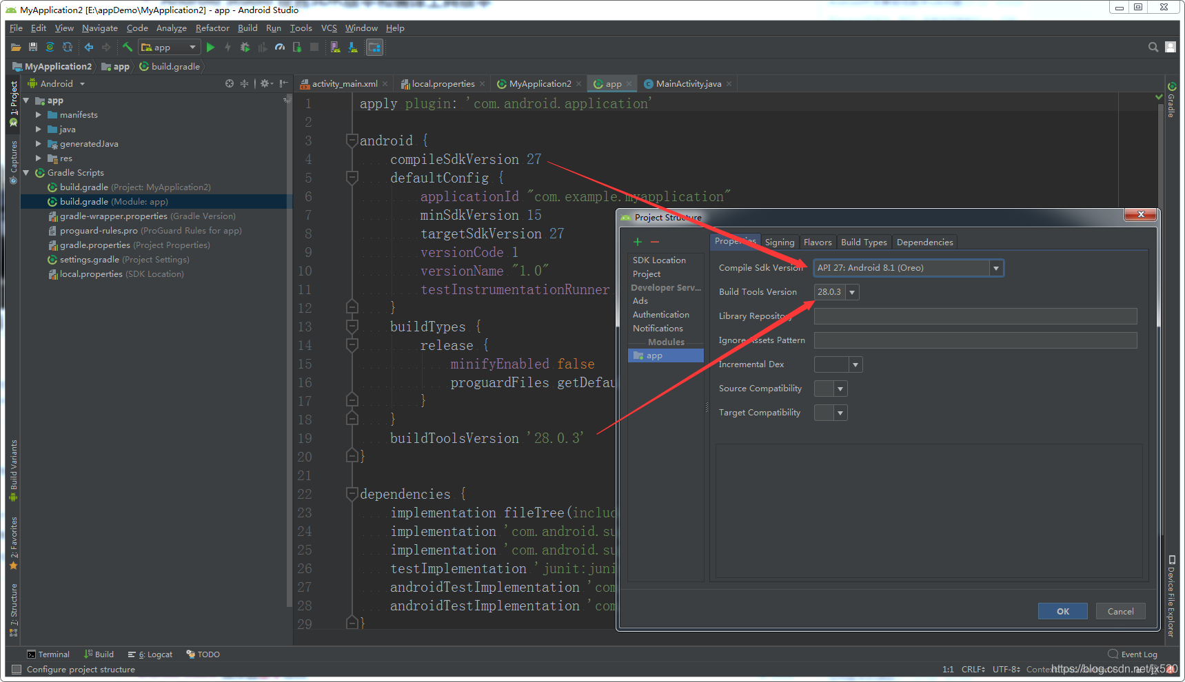Open the Event Log
Screen dimensions: 1185x682
tap(1133, 654)
